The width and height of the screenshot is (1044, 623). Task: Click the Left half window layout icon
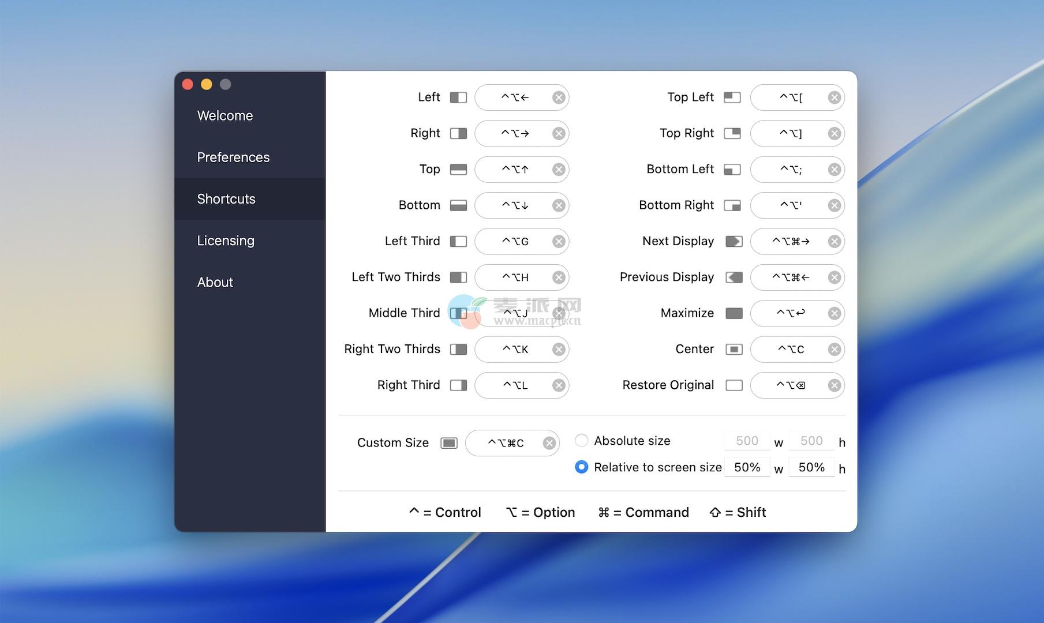pos(458,97)
